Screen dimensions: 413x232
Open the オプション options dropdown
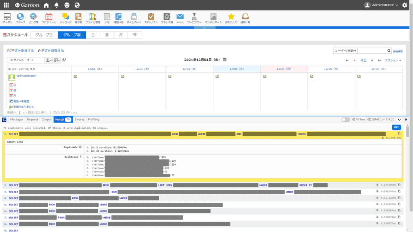click(393, 60)
